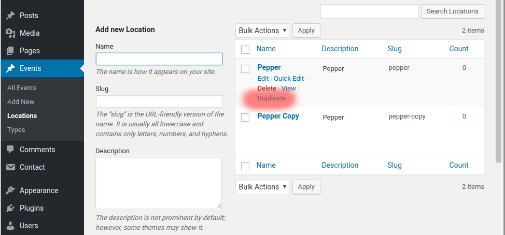The width and height of the screenshot is (505, 235).
Task: Focus the Slug input field
Action: (x=159, y=101)
